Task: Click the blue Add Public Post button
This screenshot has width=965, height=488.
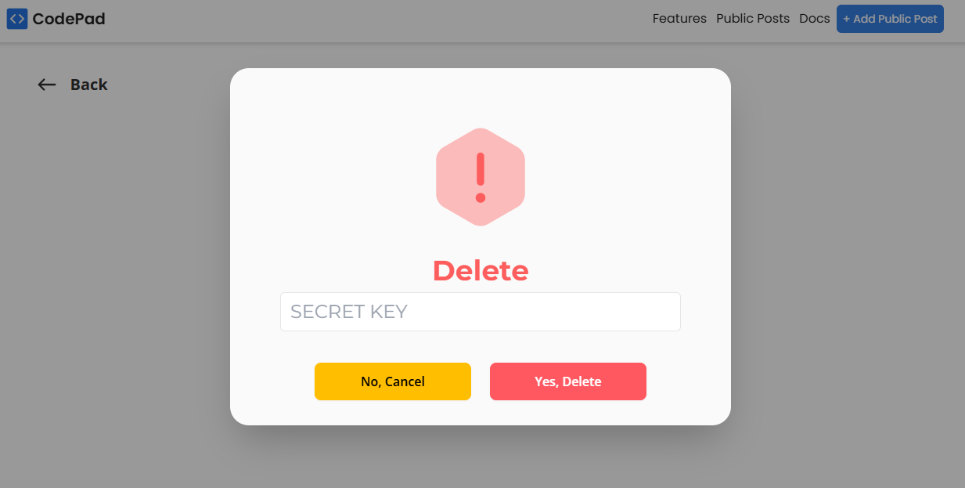Action: point(890,19)
